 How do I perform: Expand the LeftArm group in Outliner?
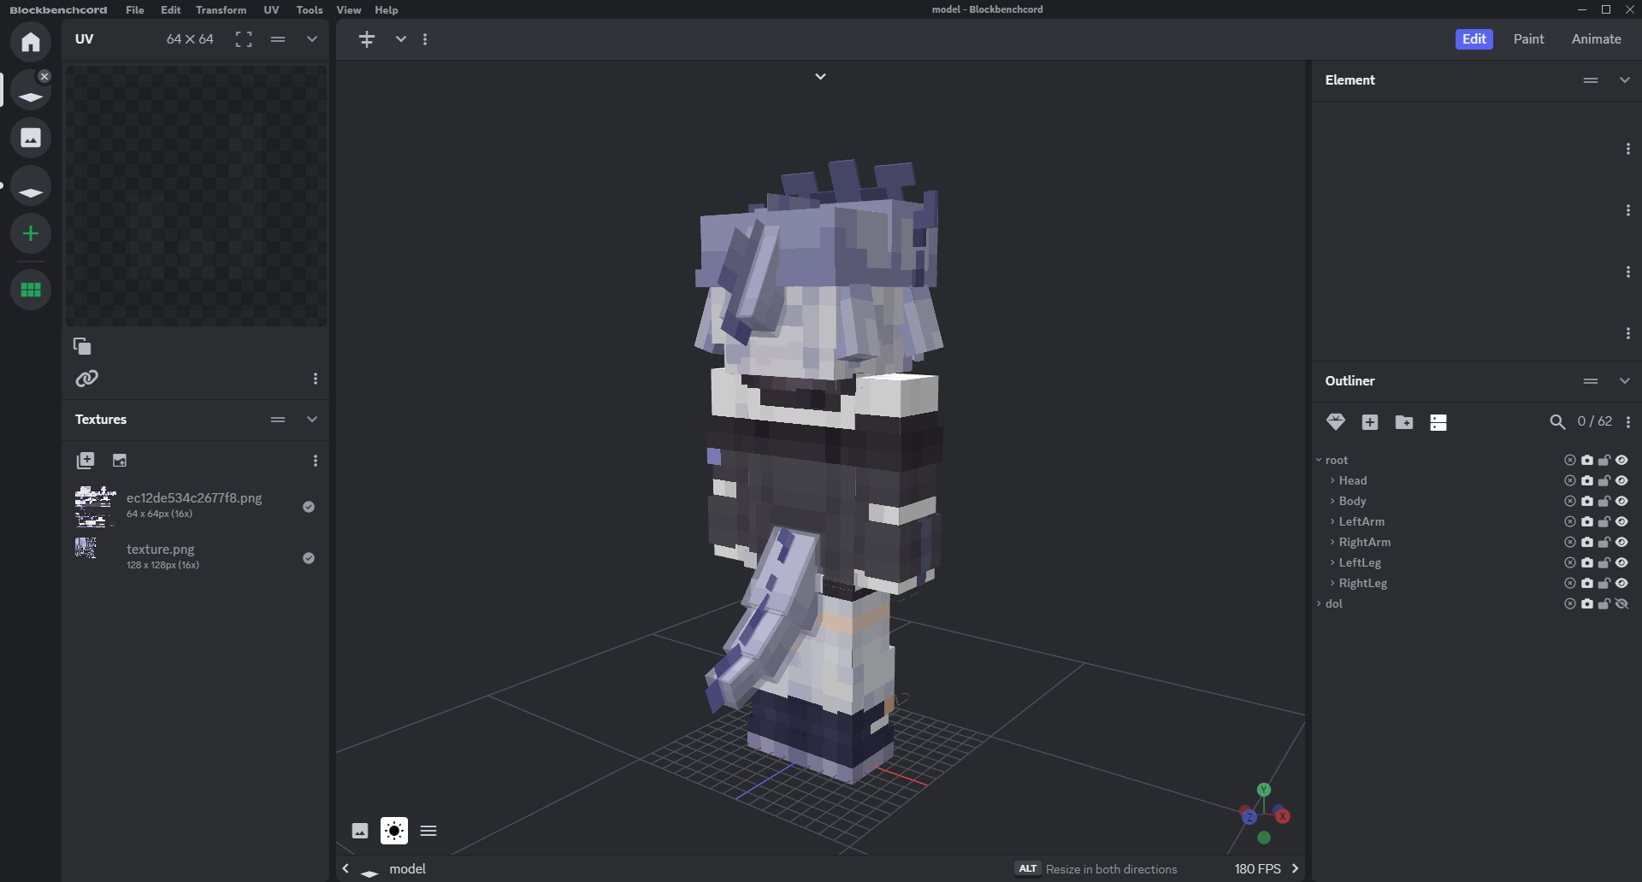point(1332,521)
